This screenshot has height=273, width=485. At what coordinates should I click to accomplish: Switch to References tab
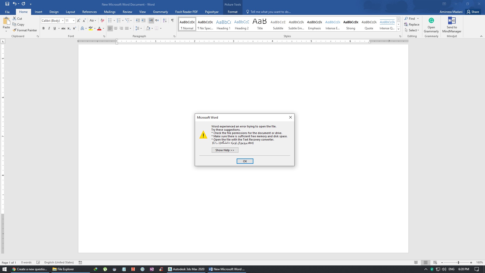(89, 12)
